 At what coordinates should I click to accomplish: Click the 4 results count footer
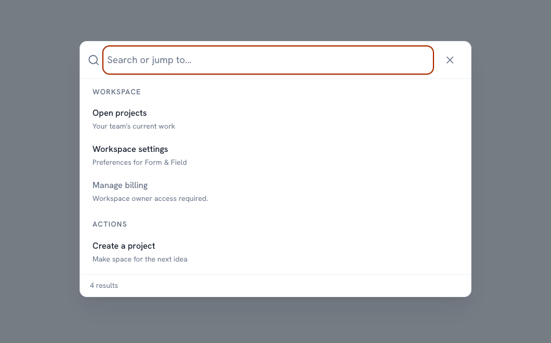(104, 285)
